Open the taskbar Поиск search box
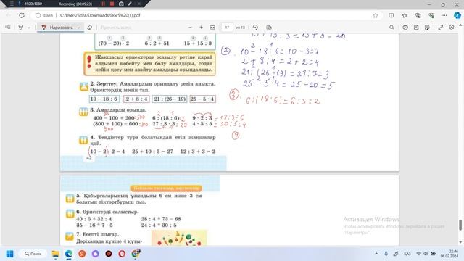The height and width of the screenshot is (261, 464). 33,254
